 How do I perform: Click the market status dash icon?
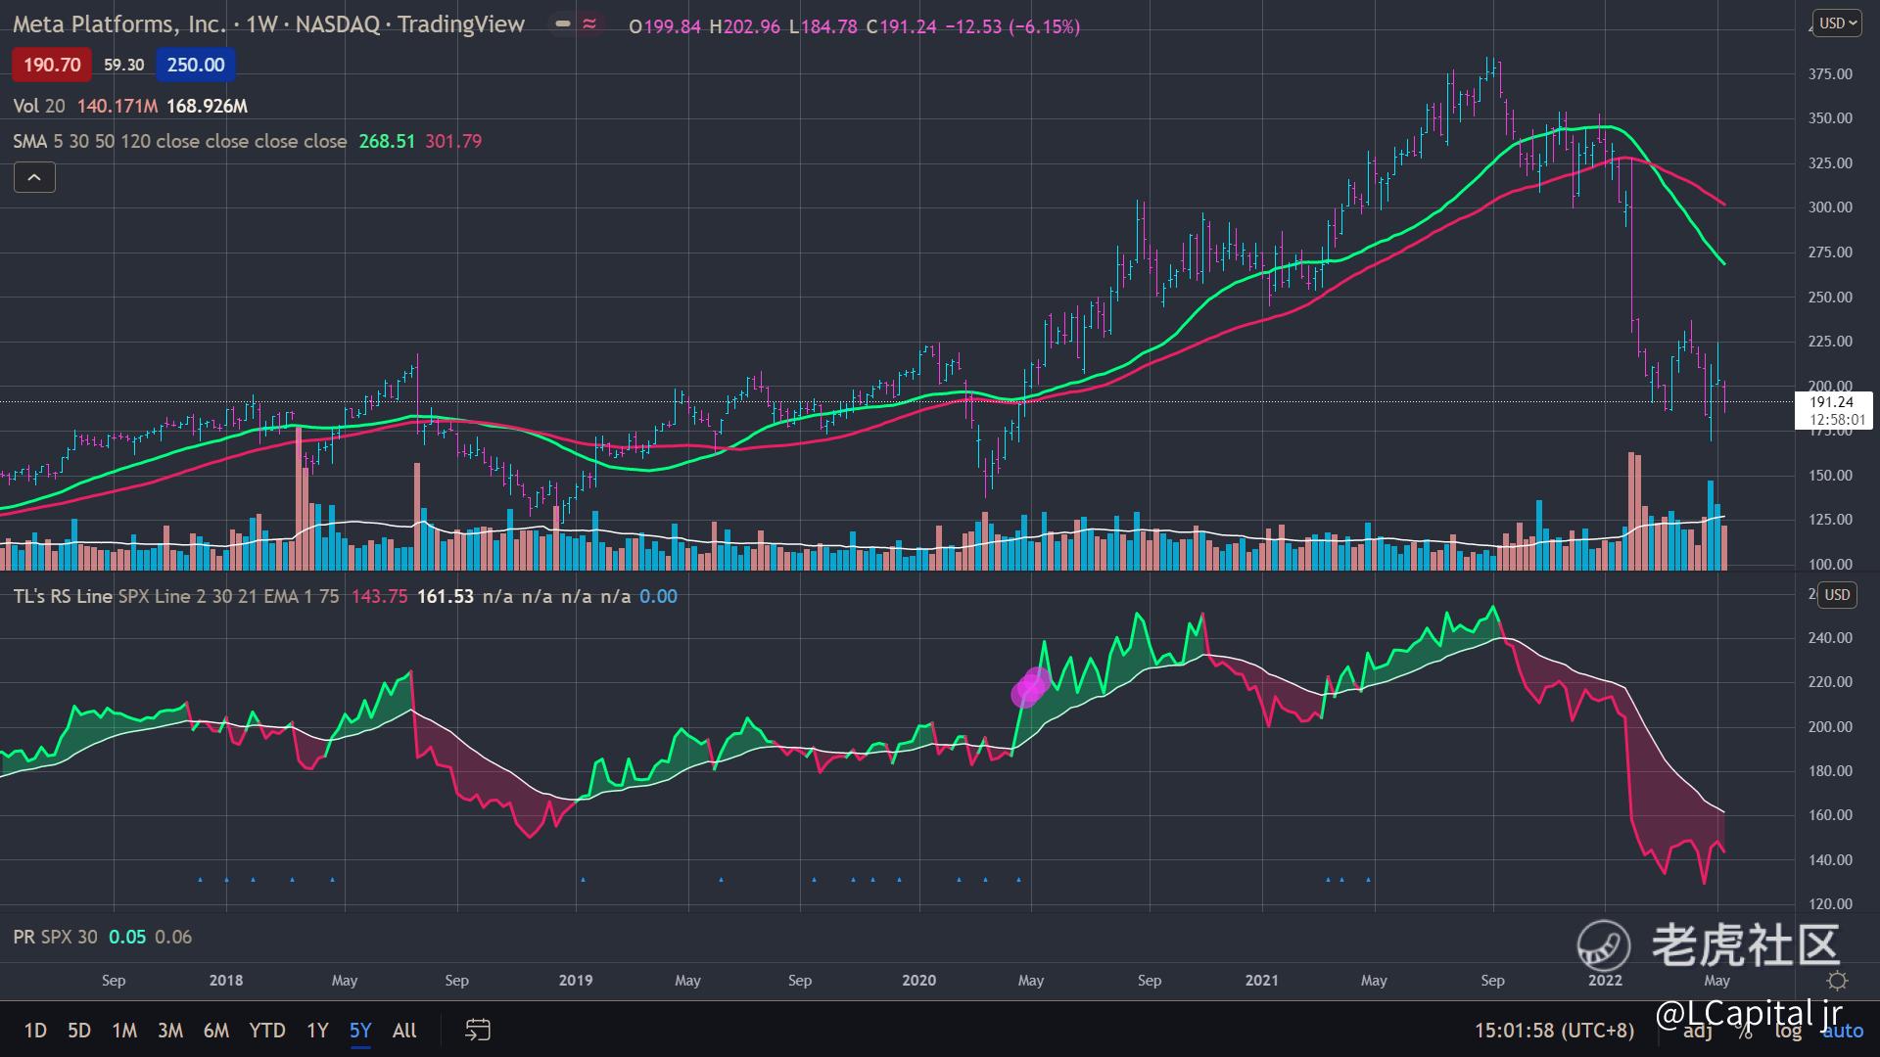coord(562,24)
